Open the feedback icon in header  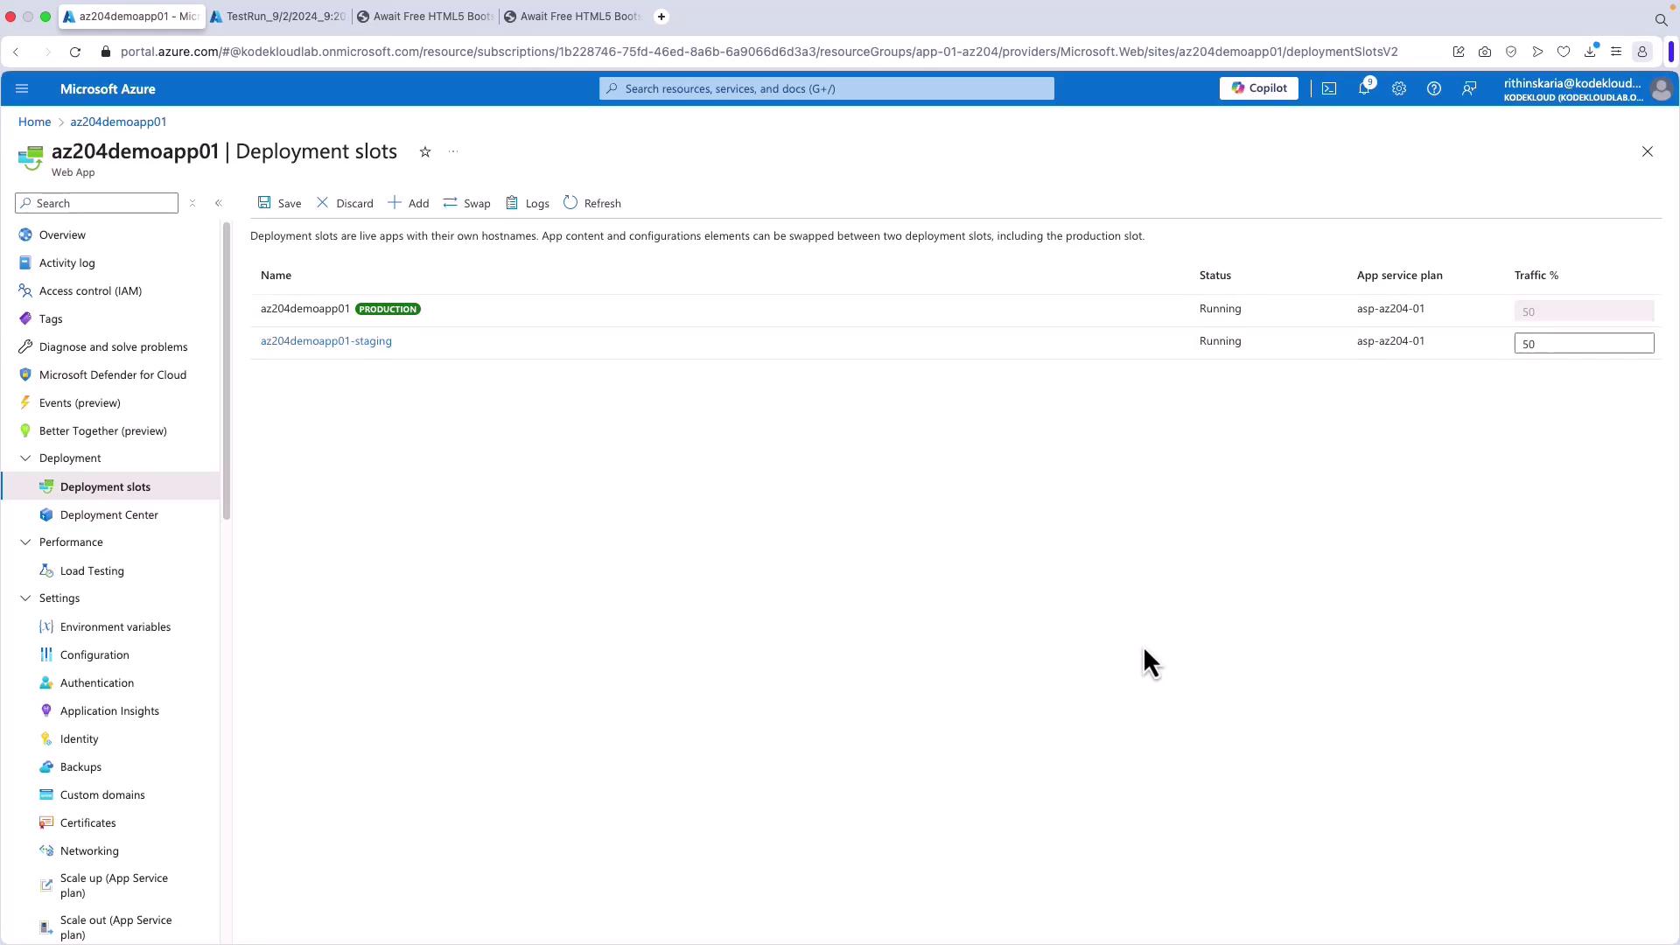point(1469,88)
